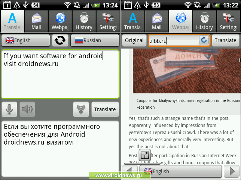Switch to the Mail tab on left screen
This screenshot has height=180, width=241.
pyautogui.click(x=36, y=21)
